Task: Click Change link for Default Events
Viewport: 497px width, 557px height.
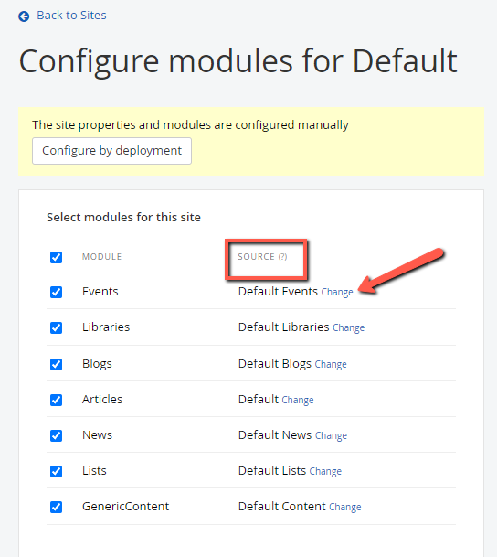Action: pyautogui.click(x=337, y=292)
